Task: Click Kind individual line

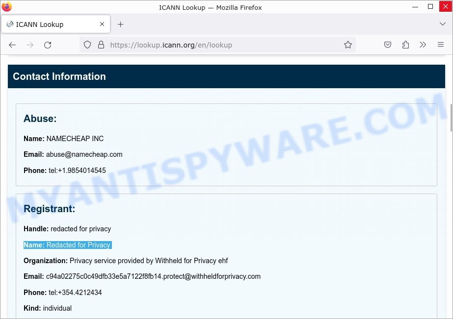Action: (48, 308)
